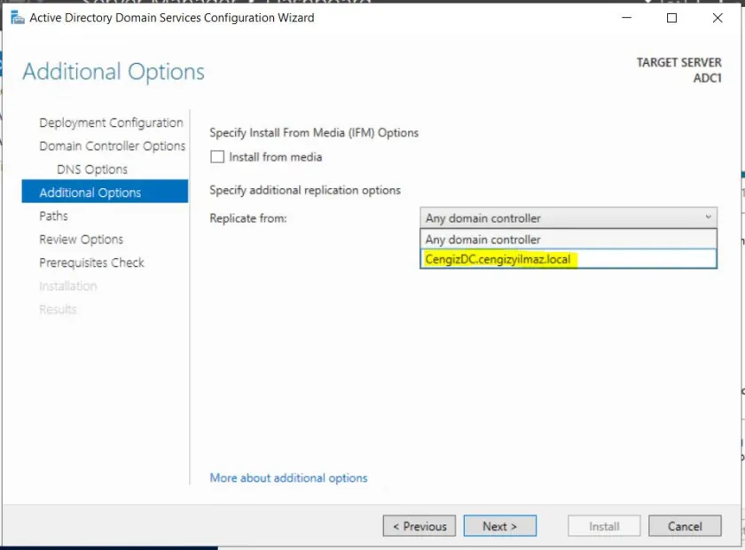Minimize the Configuration Wizard window
745x550 pixels.
click(x=625, y=18)
